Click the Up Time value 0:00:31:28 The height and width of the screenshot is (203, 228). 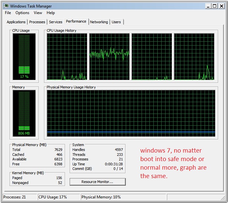(x=114, y=164)
